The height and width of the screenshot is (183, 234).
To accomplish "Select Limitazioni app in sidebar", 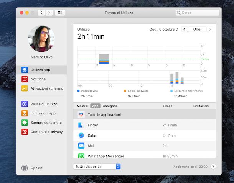I will point(42,113).
